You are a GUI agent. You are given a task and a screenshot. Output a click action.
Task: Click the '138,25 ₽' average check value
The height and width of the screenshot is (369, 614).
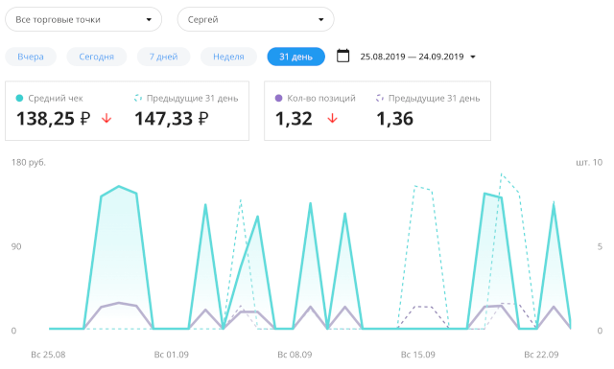pos(54,119)
